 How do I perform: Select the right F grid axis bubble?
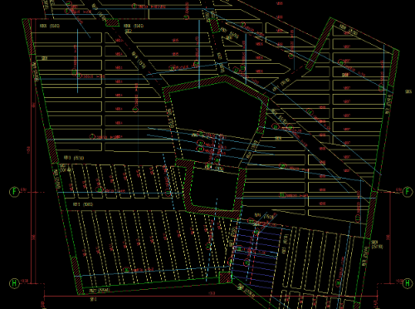(408, 192)
